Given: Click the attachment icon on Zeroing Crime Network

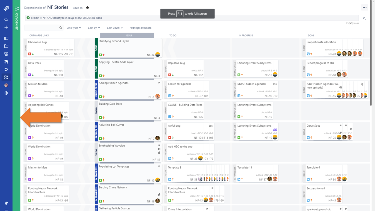Looking at the screenshot, I should (159, 195).
